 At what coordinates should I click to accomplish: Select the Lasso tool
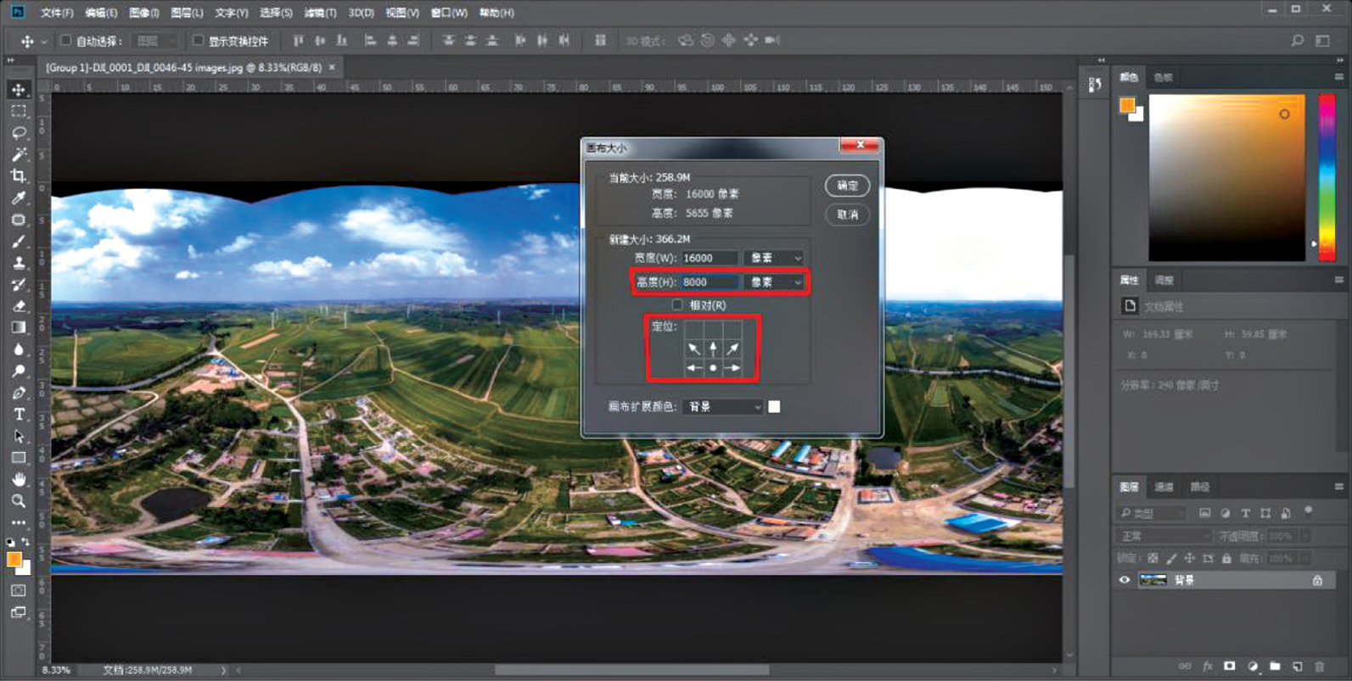pos(18,133)
